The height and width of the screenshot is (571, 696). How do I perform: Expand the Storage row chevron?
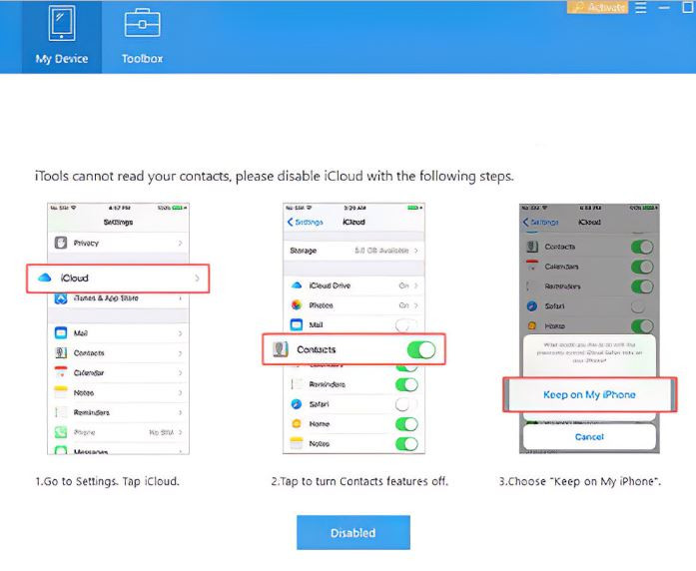(415, 250)
